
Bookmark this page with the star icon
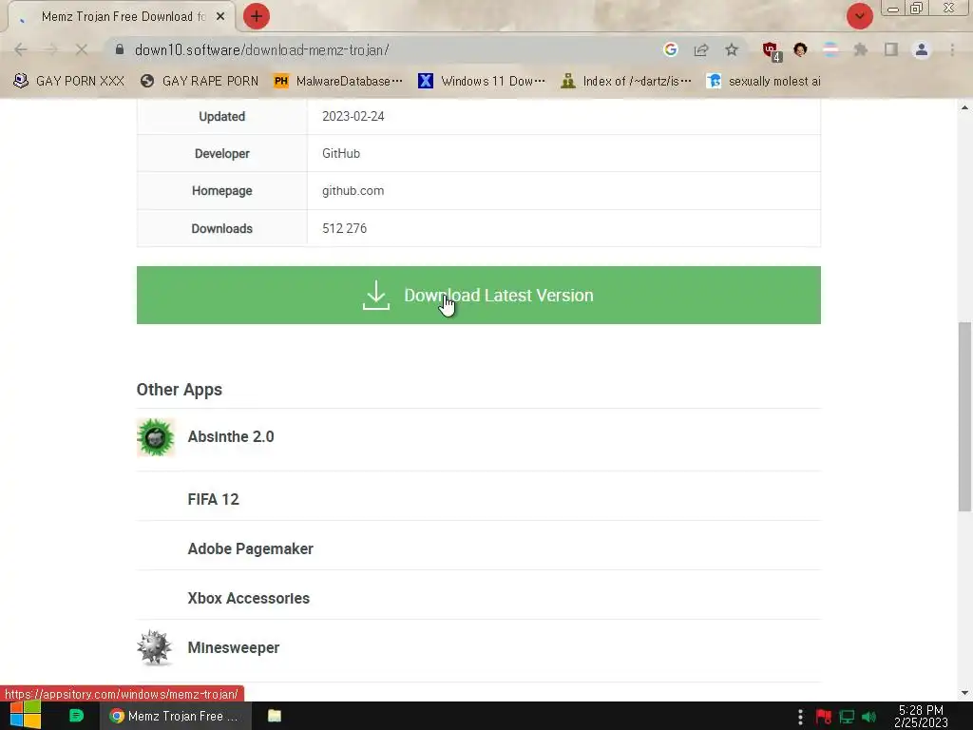click(732, 49)
